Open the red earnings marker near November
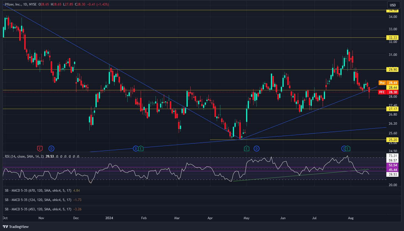Image resolution: width=404 pixels, height=231 pixels. (x=40, y=149)
